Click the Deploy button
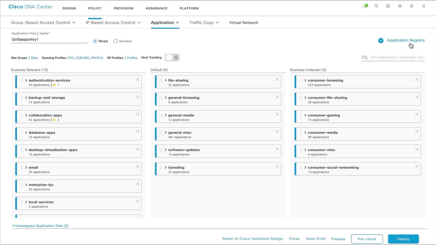Screen dimensions: 436x245 click(403, 239)
